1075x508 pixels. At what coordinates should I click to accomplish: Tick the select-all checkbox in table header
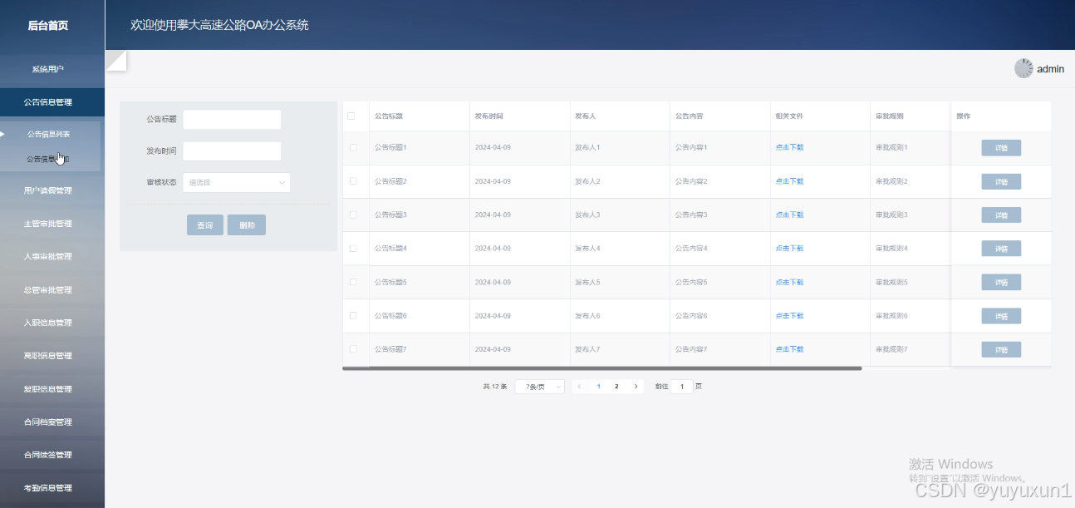coord(351,116)
